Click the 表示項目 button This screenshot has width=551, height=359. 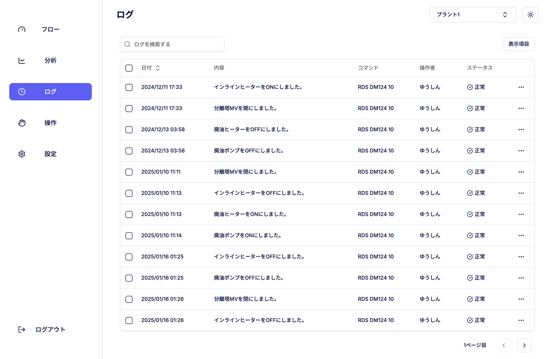[x=518, y=44]
